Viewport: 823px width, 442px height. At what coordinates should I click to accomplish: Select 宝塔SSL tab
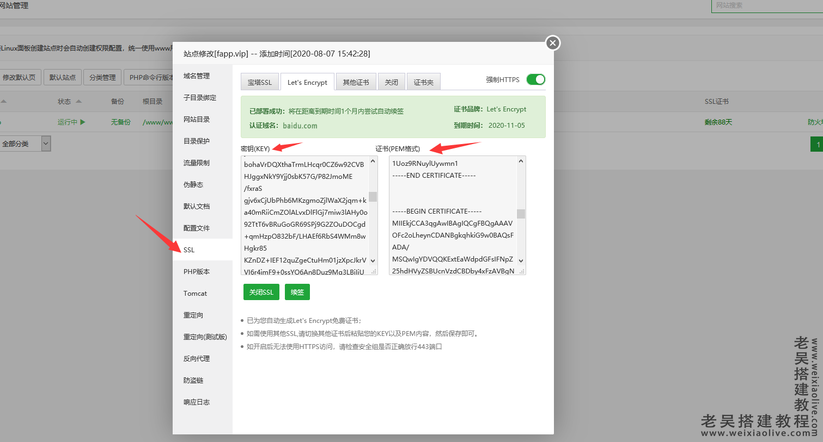click(x=260, y=82)
